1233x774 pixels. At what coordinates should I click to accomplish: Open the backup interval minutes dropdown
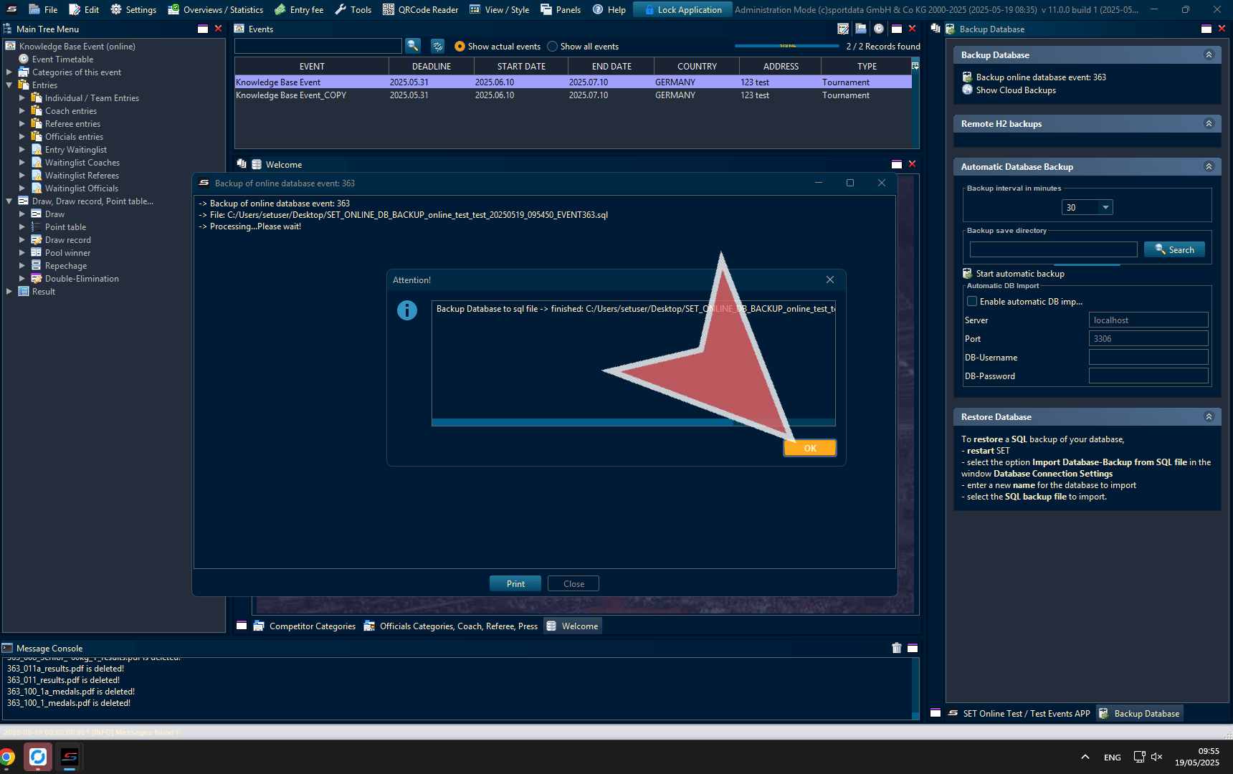point(1105,208)
